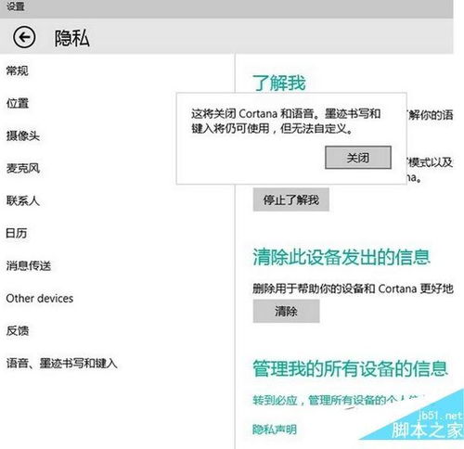The height and width of the screenshot is (449, 464).
Task: Select 联系人 in the sidebar
Action: [23, 200]
